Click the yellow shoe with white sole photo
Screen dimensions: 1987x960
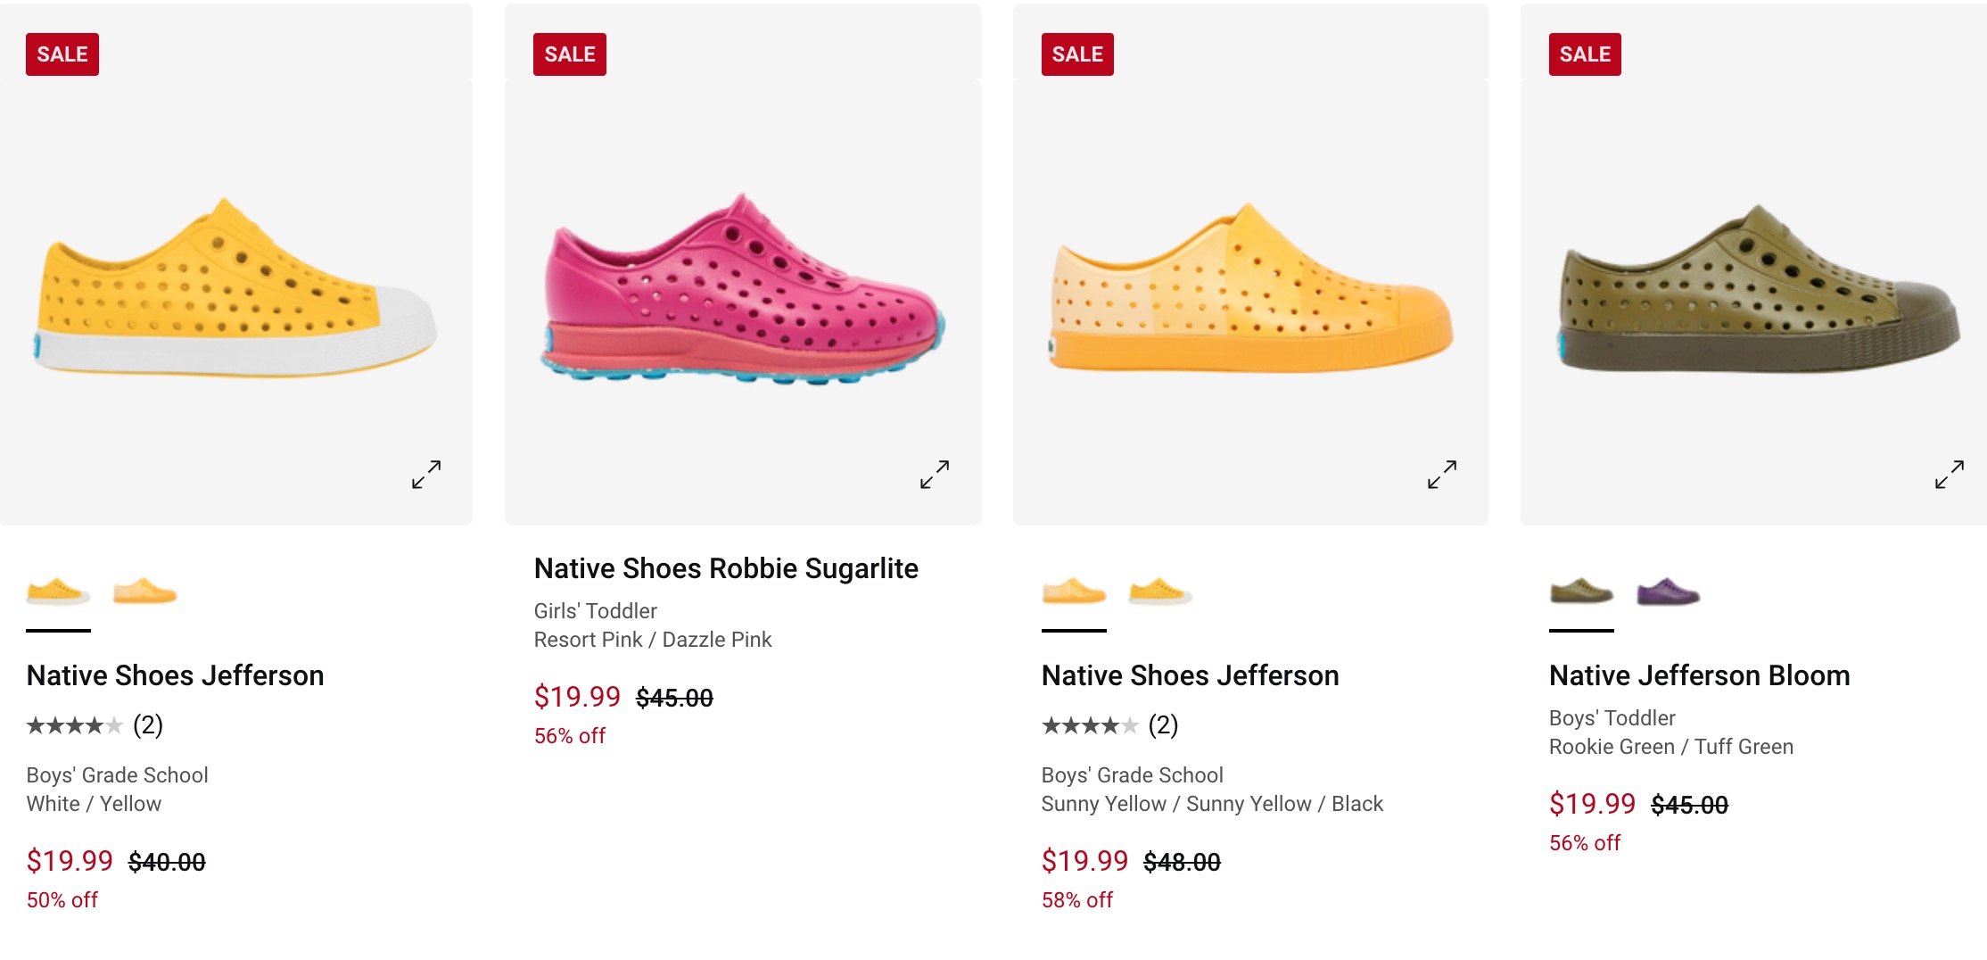tap(236, 290)
